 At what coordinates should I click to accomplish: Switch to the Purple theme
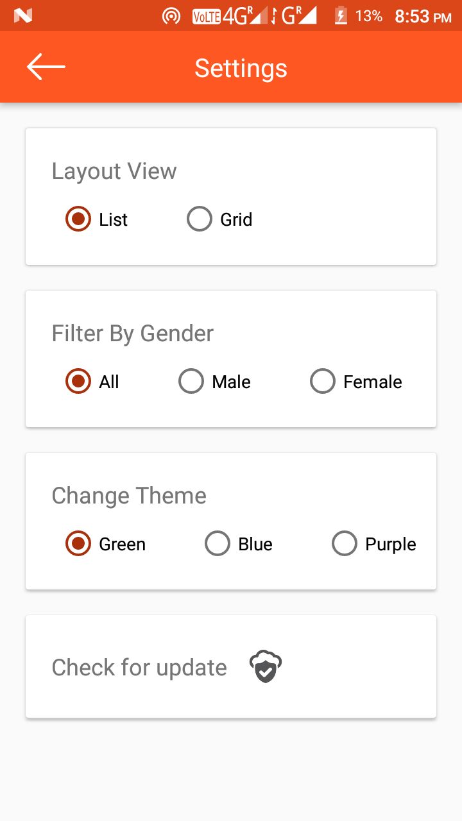(x=345, y=544)
